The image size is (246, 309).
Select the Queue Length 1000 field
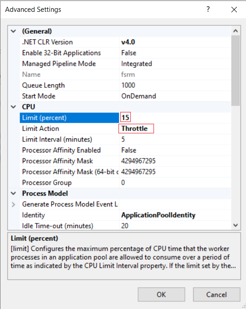tap(175, 85)
